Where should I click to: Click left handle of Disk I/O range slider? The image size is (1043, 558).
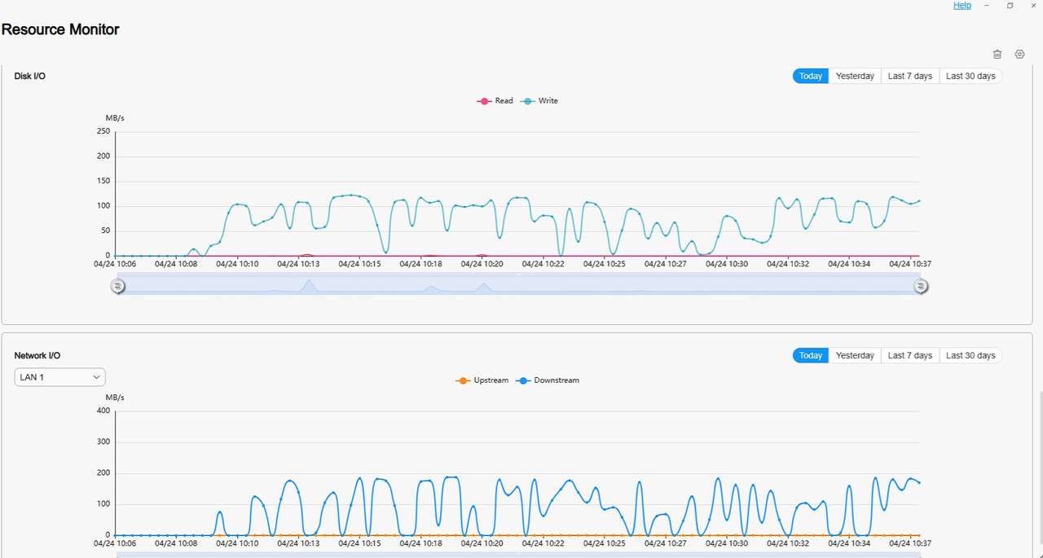(x=118, y=286)
